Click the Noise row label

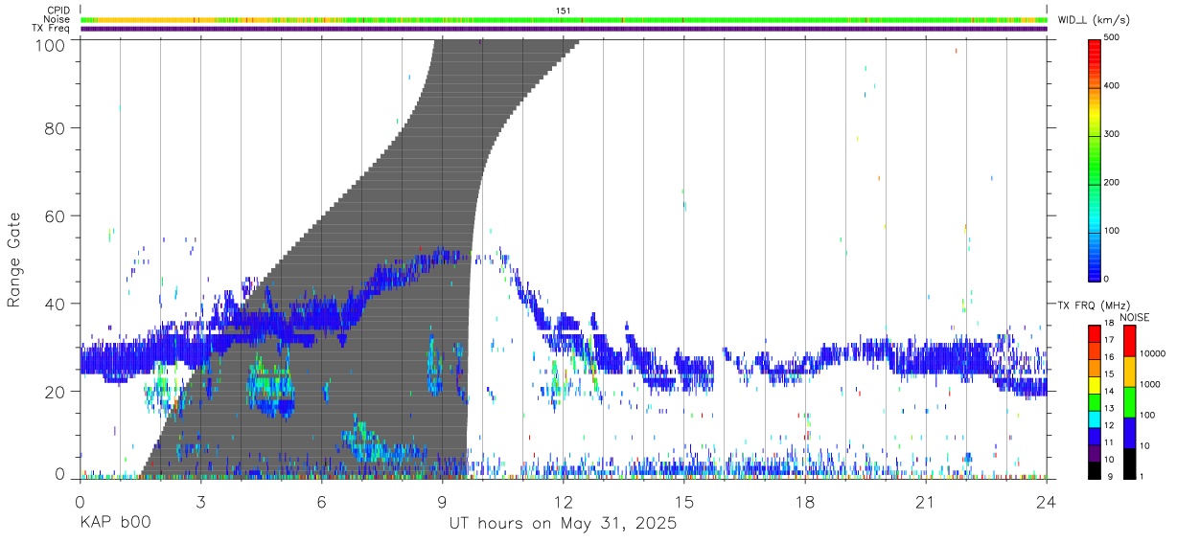click(x=57, y=19)
